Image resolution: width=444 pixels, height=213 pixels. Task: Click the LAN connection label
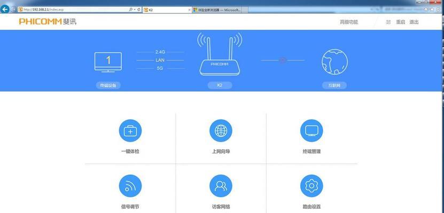(160, 60)
